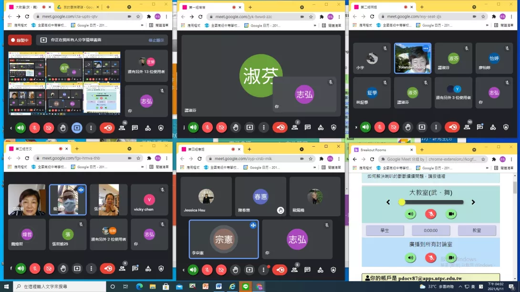Open activities in the xvy-seat-zjs Meet window
Image resolution: width=520 pixels, height=292 pixels.
493,127
